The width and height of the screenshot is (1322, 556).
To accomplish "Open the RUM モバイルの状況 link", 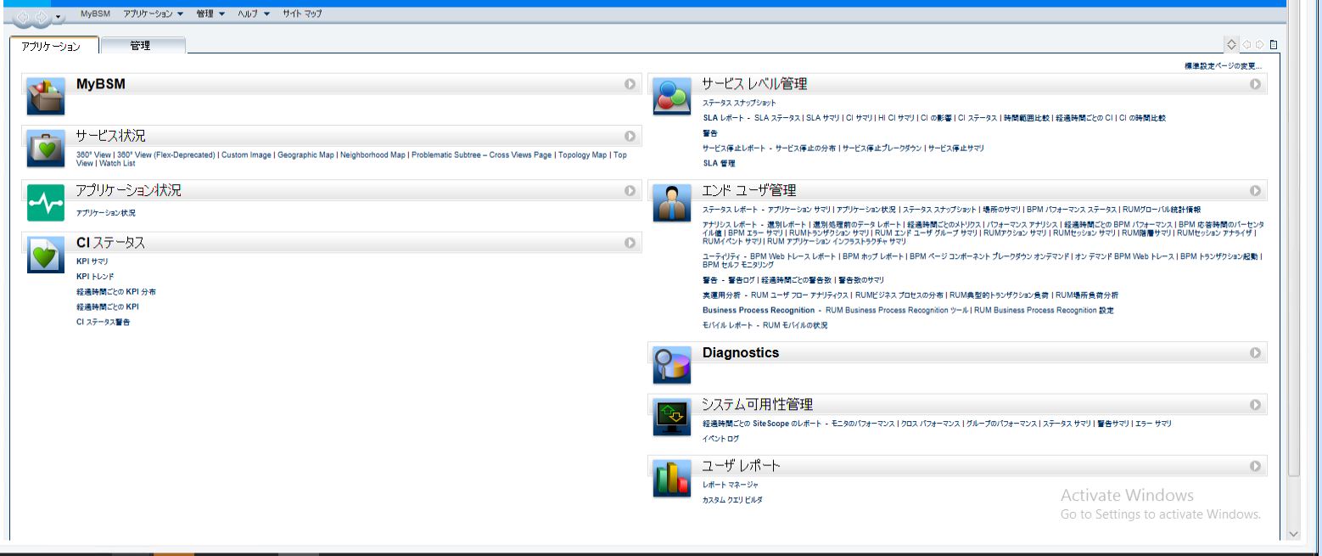I will (x=795, y=326).
